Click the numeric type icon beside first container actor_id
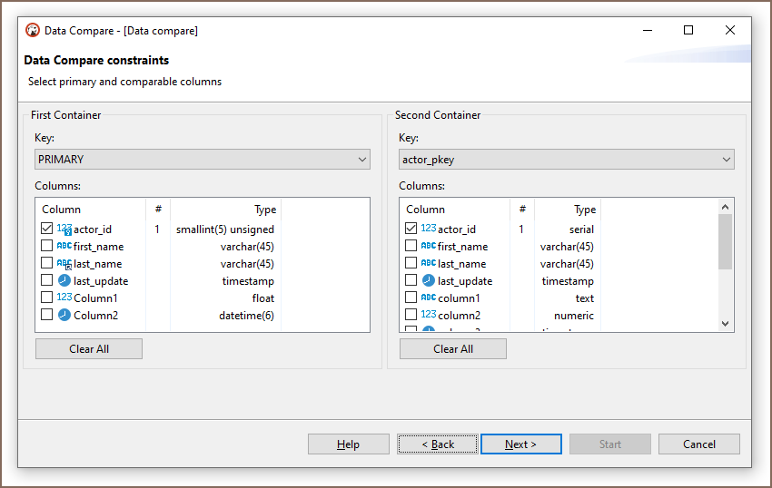 coord(64,229)
